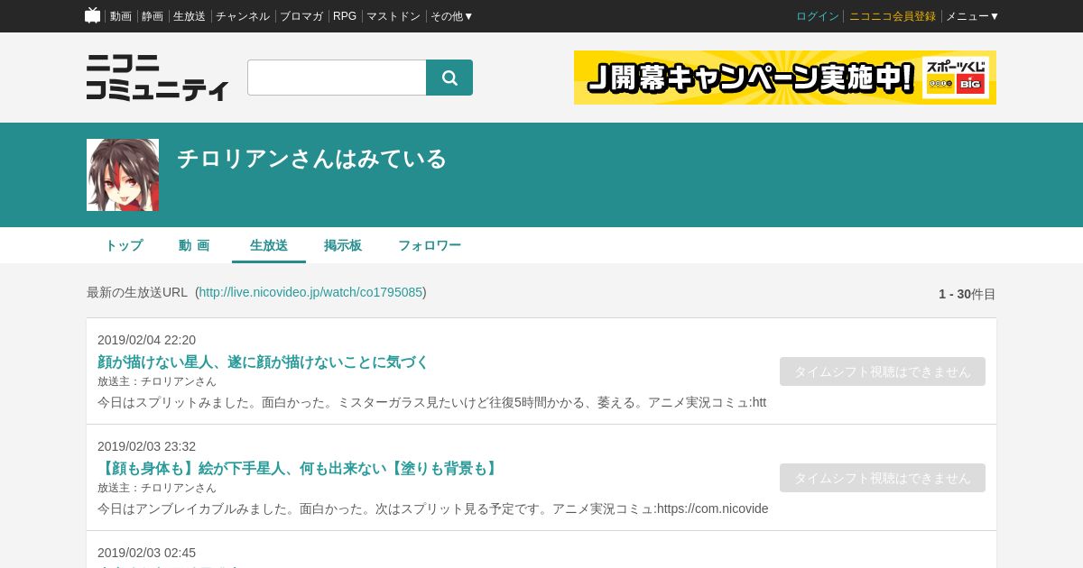Image resolution: width=1083 pixels, height=568 pixels.
Task: Open ブロマガ in the top navigation
Action: click(x=301, y=16)
